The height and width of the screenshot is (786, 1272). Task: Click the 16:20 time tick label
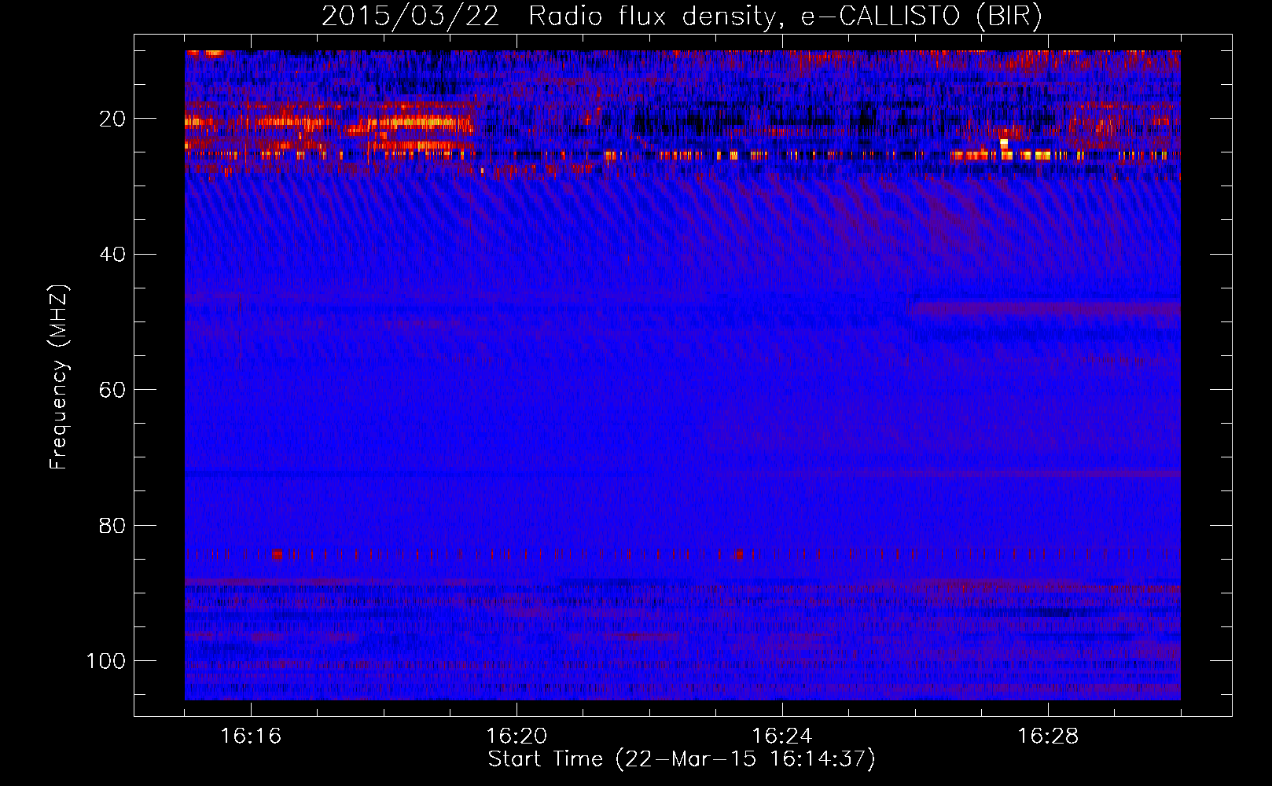coord(517,736)
